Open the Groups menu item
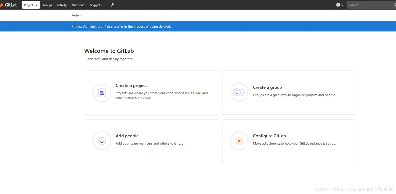This screenshot has height=194, width=396. point(48,5)
